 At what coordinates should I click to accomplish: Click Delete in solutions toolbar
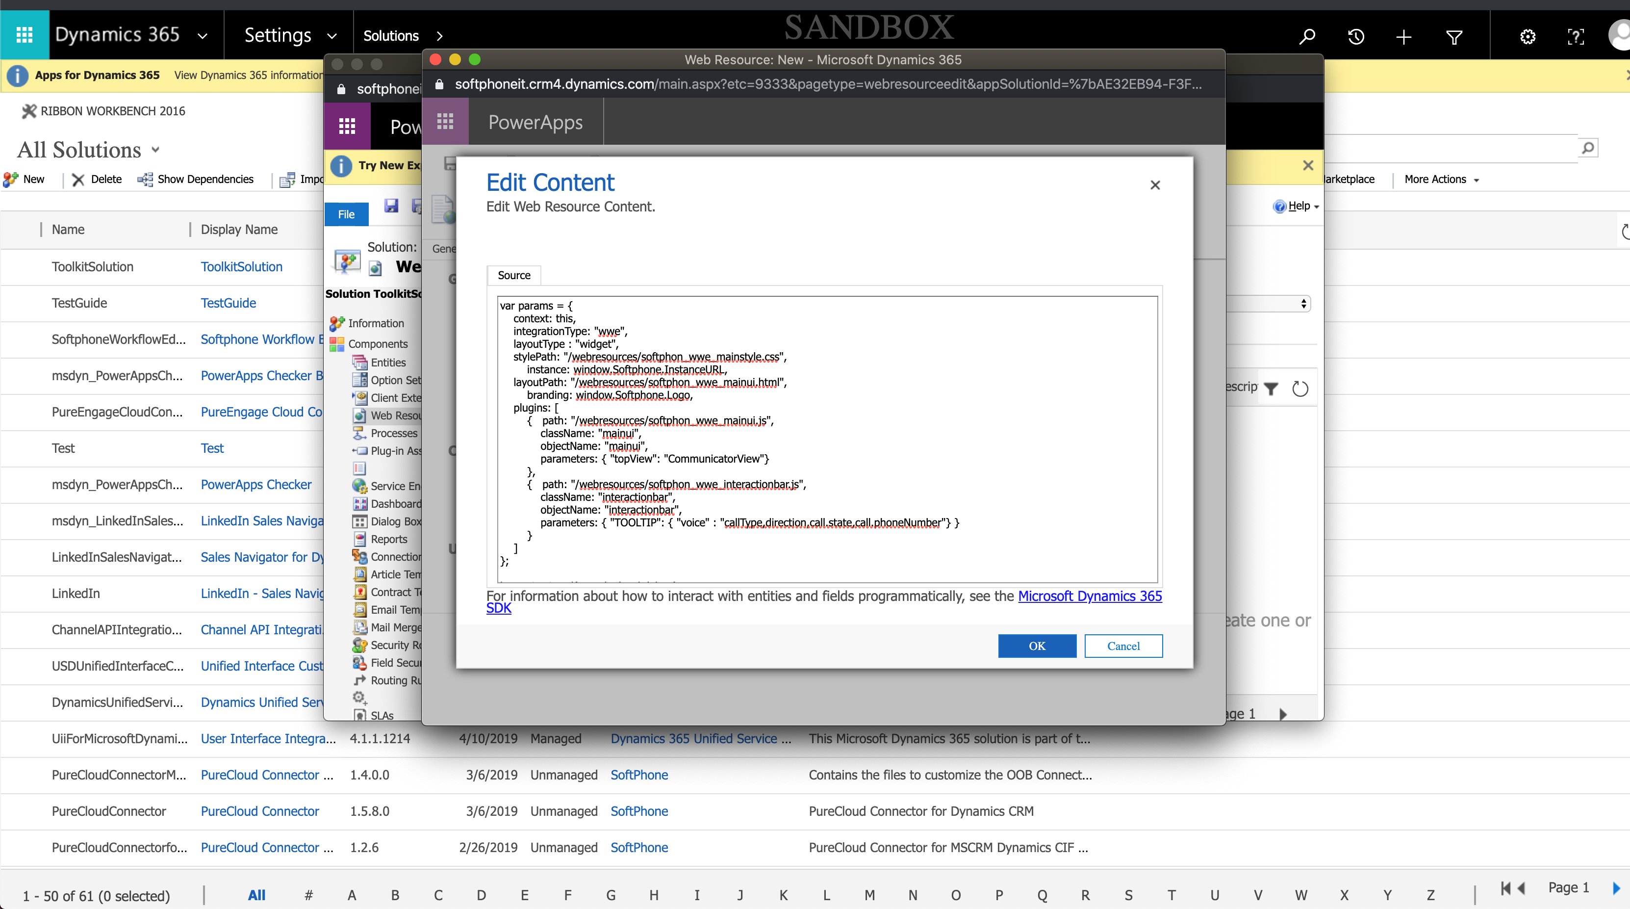96,179
